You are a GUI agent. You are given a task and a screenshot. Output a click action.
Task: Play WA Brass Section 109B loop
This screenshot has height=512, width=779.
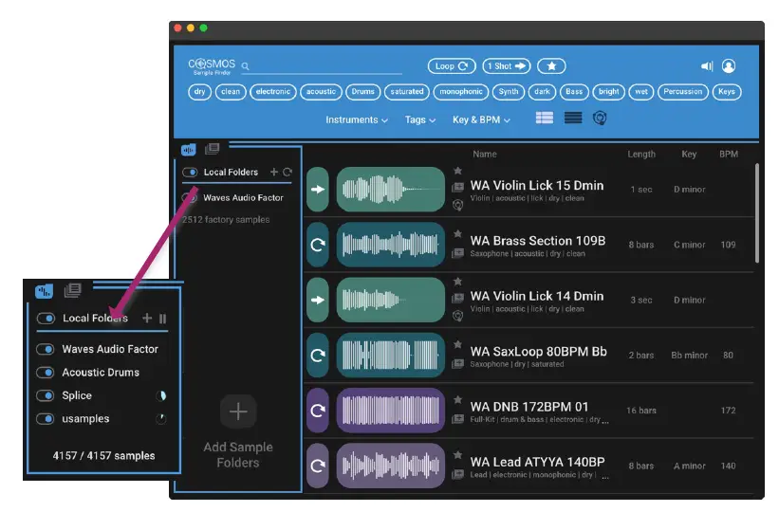[318, 245]
